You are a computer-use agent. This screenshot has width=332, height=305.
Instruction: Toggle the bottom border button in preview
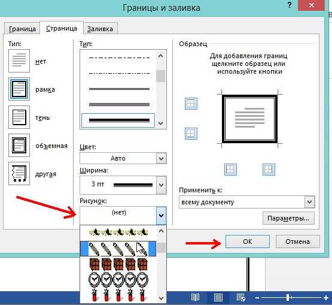(x=191, y=134)
